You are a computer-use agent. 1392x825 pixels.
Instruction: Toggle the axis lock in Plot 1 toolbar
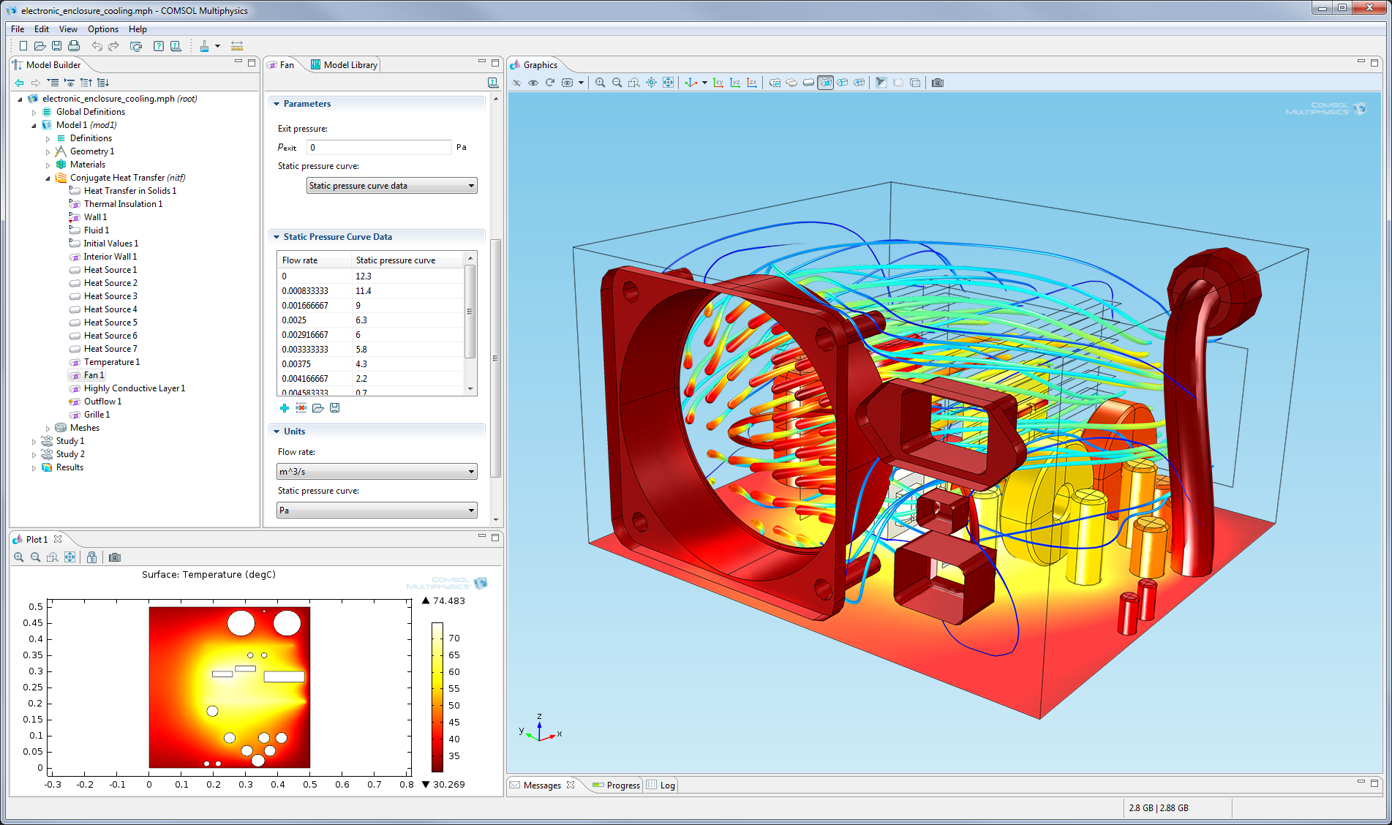pos(91,557)
